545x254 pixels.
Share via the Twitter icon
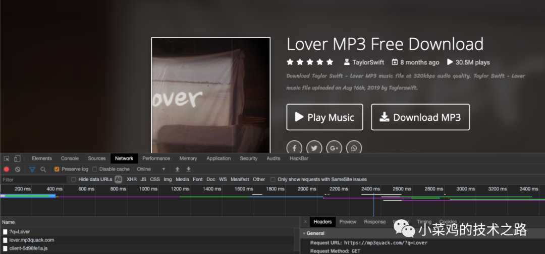(314, 148)
